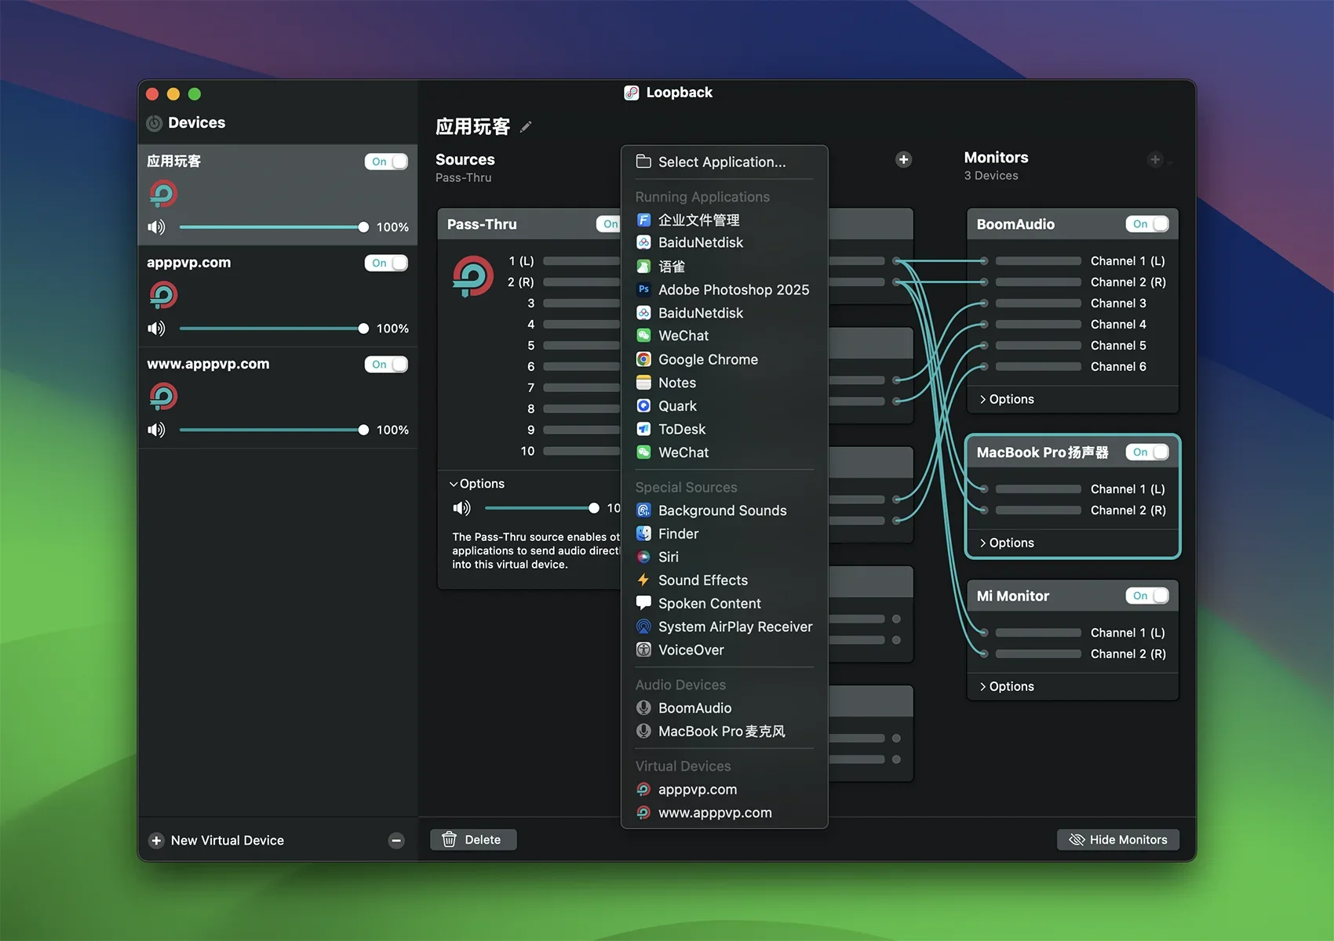Click speaker icon under 应用玩客 device
This screenshot has height=941, width=1334.
coord(157,227)
